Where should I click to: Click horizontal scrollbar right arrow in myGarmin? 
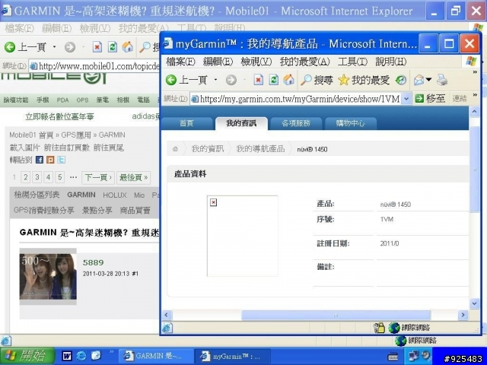tap(463, 315)
